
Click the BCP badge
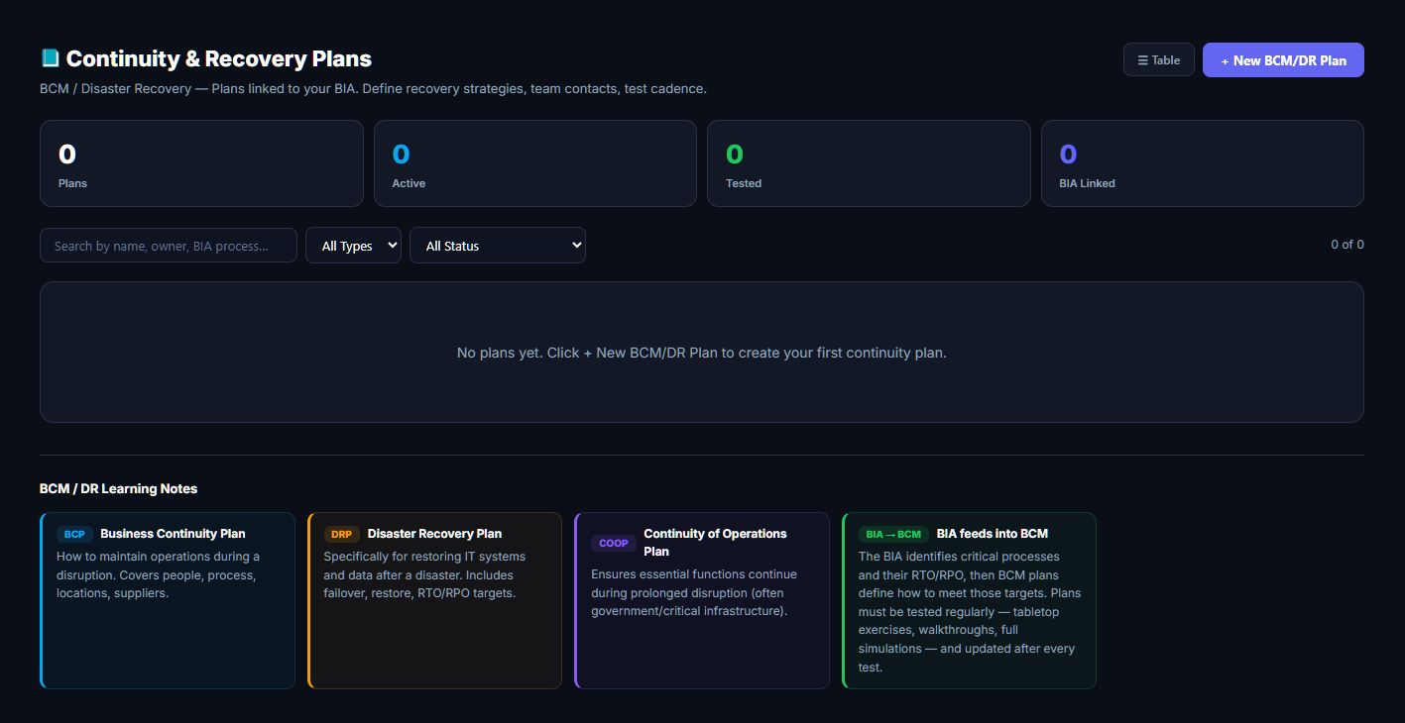tap(74, 534)
